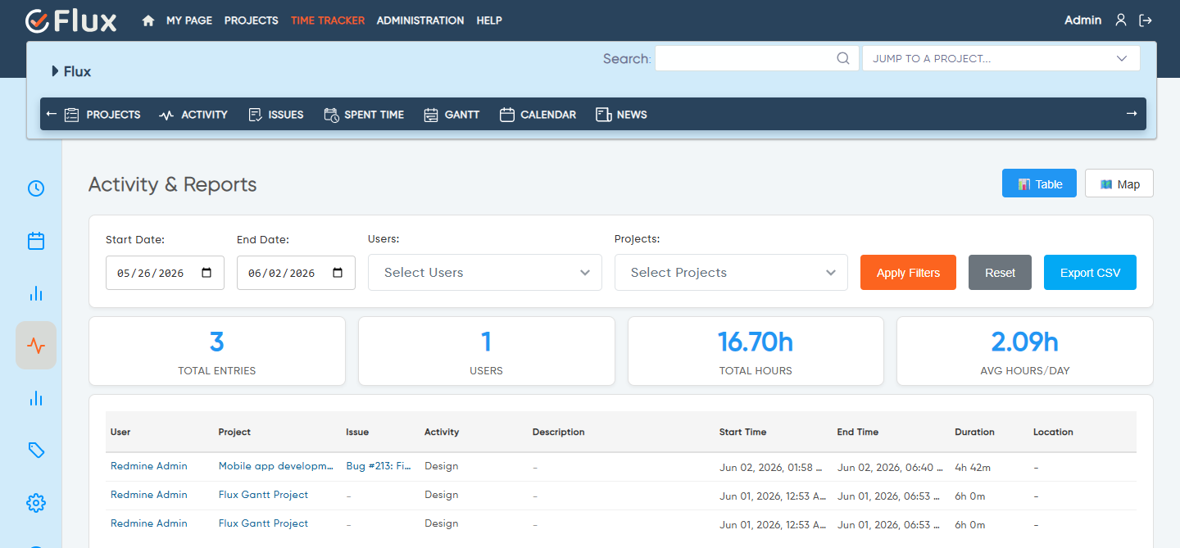Open Mobile app development project link

click(x=276, y=466)
